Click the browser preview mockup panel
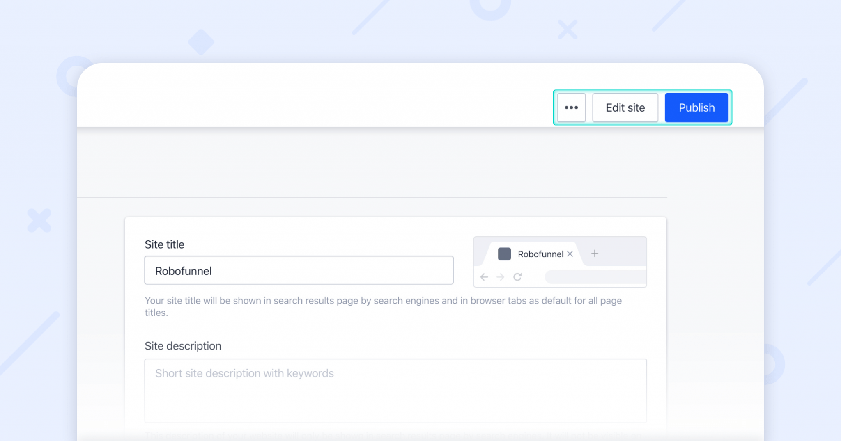841x441 pixels. (560, 262)
